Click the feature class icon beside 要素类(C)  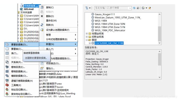(7, 49)
